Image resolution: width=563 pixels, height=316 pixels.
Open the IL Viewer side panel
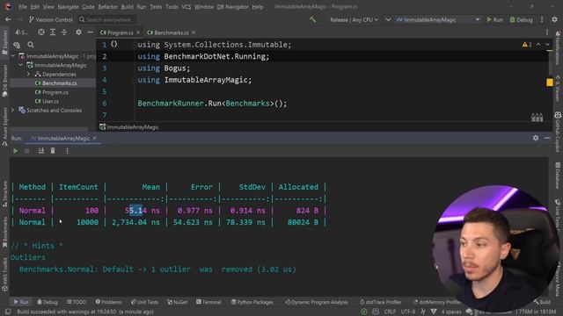(558, 87)
